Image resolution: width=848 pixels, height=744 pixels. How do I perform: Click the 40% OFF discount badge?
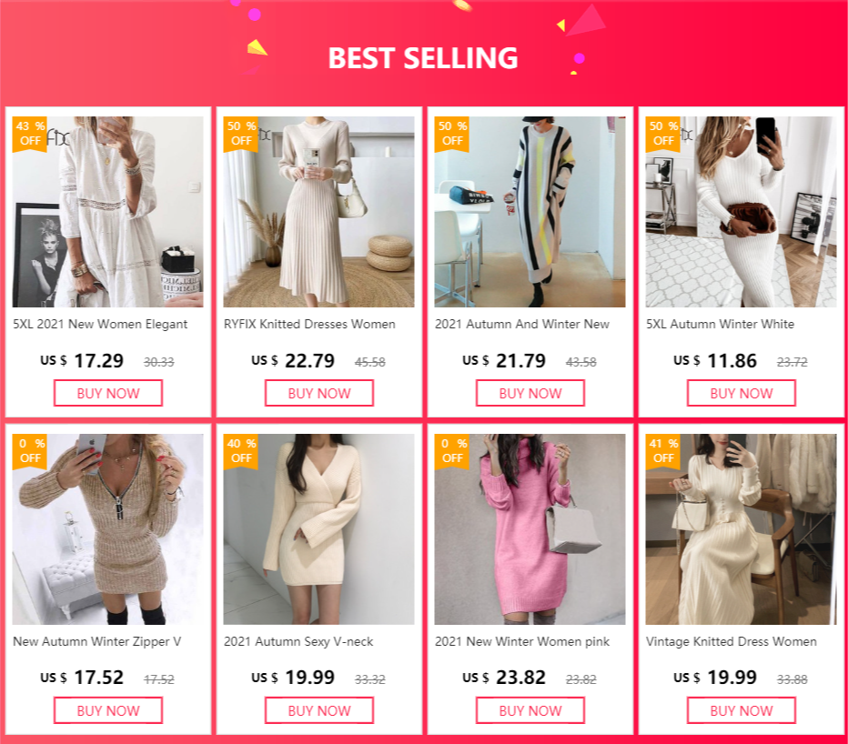pos(241,451)
